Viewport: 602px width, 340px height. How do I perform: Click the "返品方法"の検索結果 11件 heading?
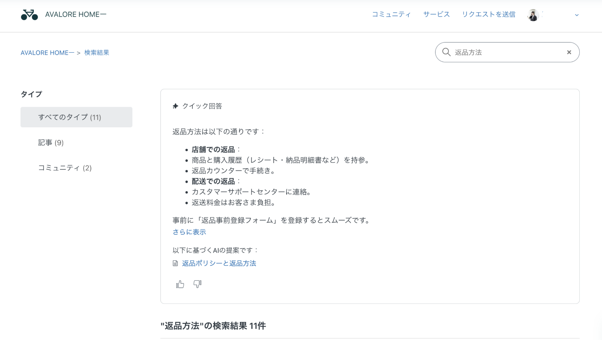[213, 326]
